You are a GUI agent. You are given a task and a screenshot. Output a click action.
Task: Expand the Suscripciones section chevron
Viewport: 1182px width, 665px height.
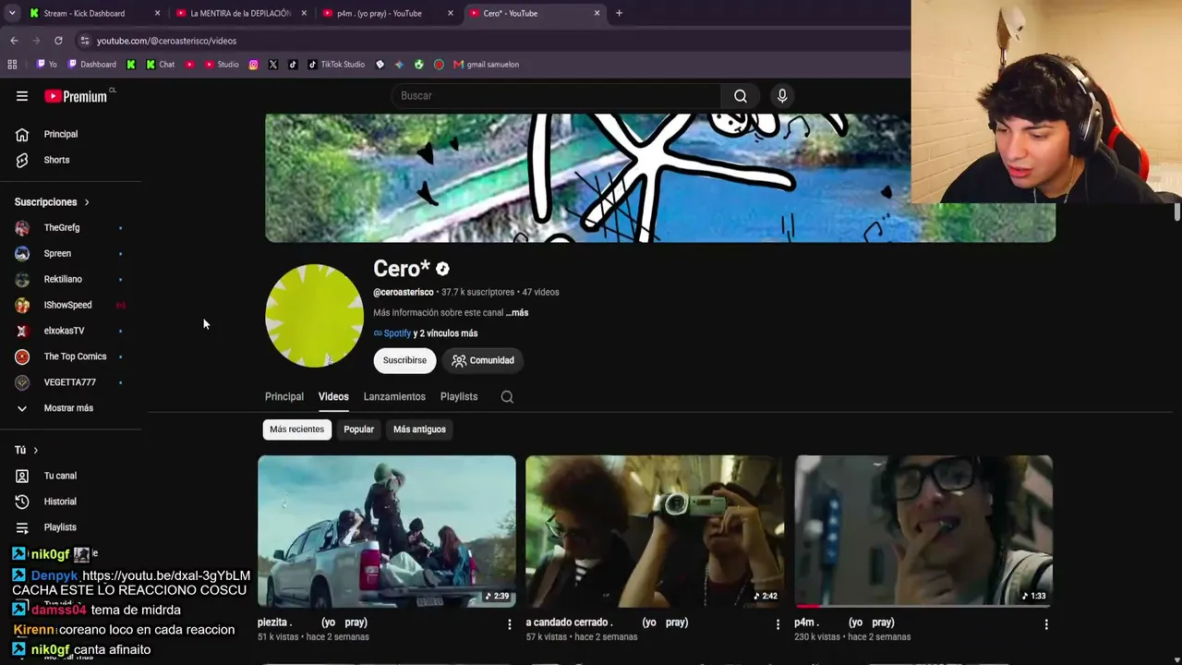coord(87,202)
